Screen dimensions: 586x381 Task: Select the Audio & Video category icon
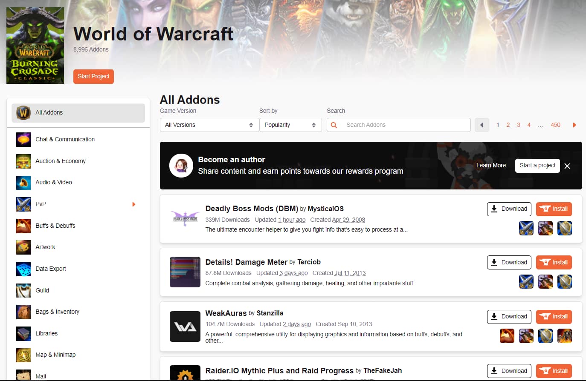(x=23, y=182)
